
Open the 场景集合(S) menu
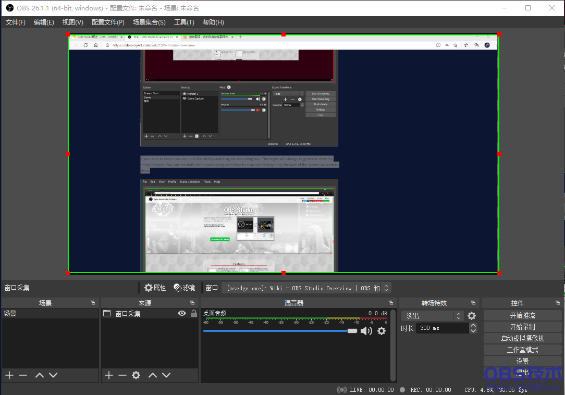click(x=149, y=22)
